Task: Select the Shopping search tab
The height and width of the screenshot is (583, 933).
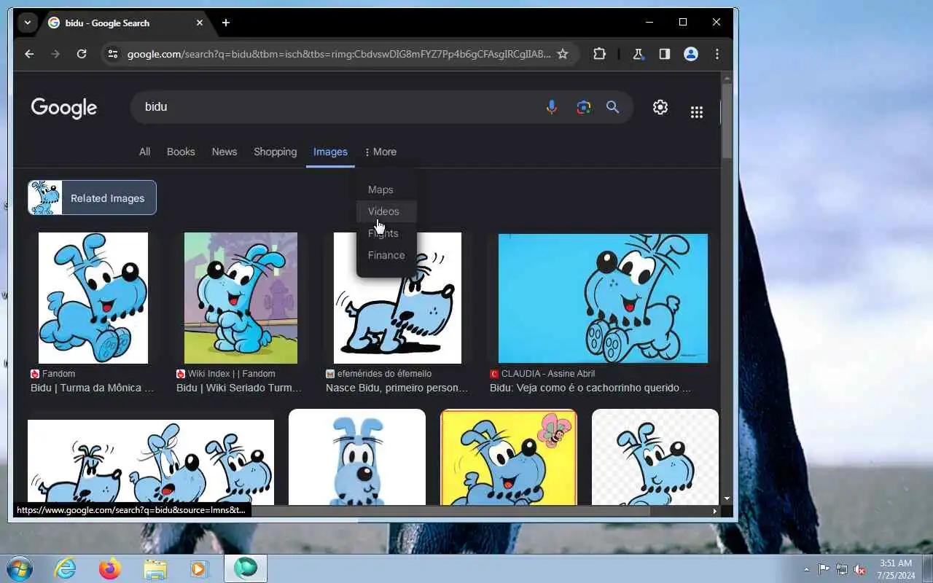Action: point(275,152)
